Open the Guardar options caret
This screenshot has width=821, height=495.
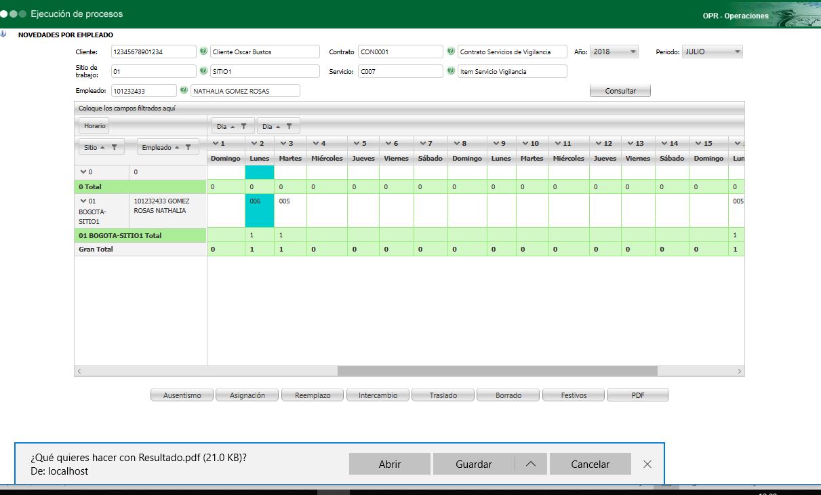pyautogui.click(x=531, y=464)
